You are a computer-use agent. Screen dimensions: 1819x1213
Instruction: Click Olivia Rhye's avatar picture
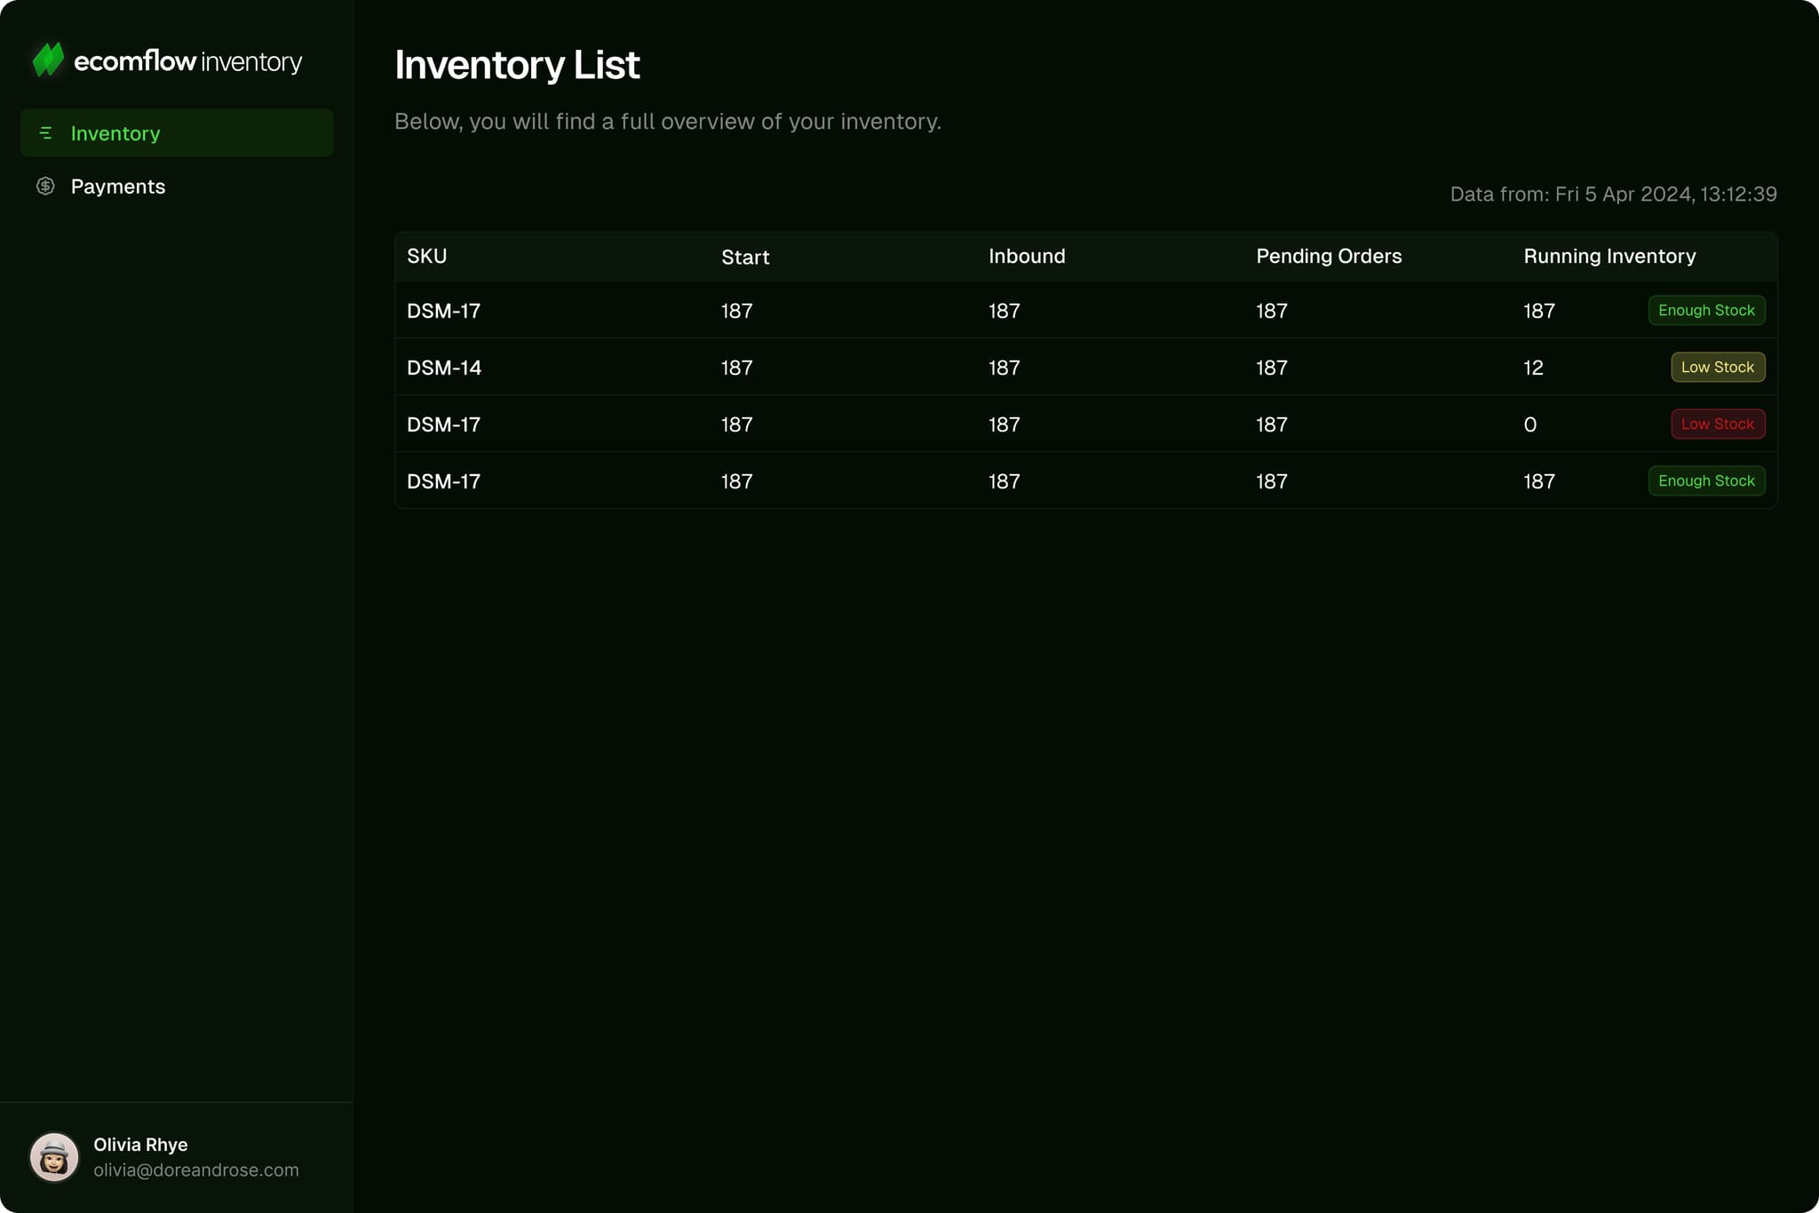pyautogui.click(x=54, y=1156)
